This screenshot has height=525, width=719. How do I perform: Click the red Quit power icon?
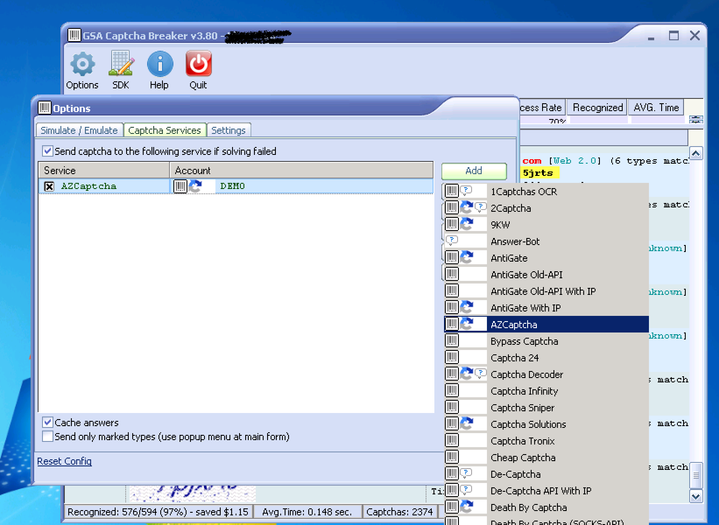198,64
